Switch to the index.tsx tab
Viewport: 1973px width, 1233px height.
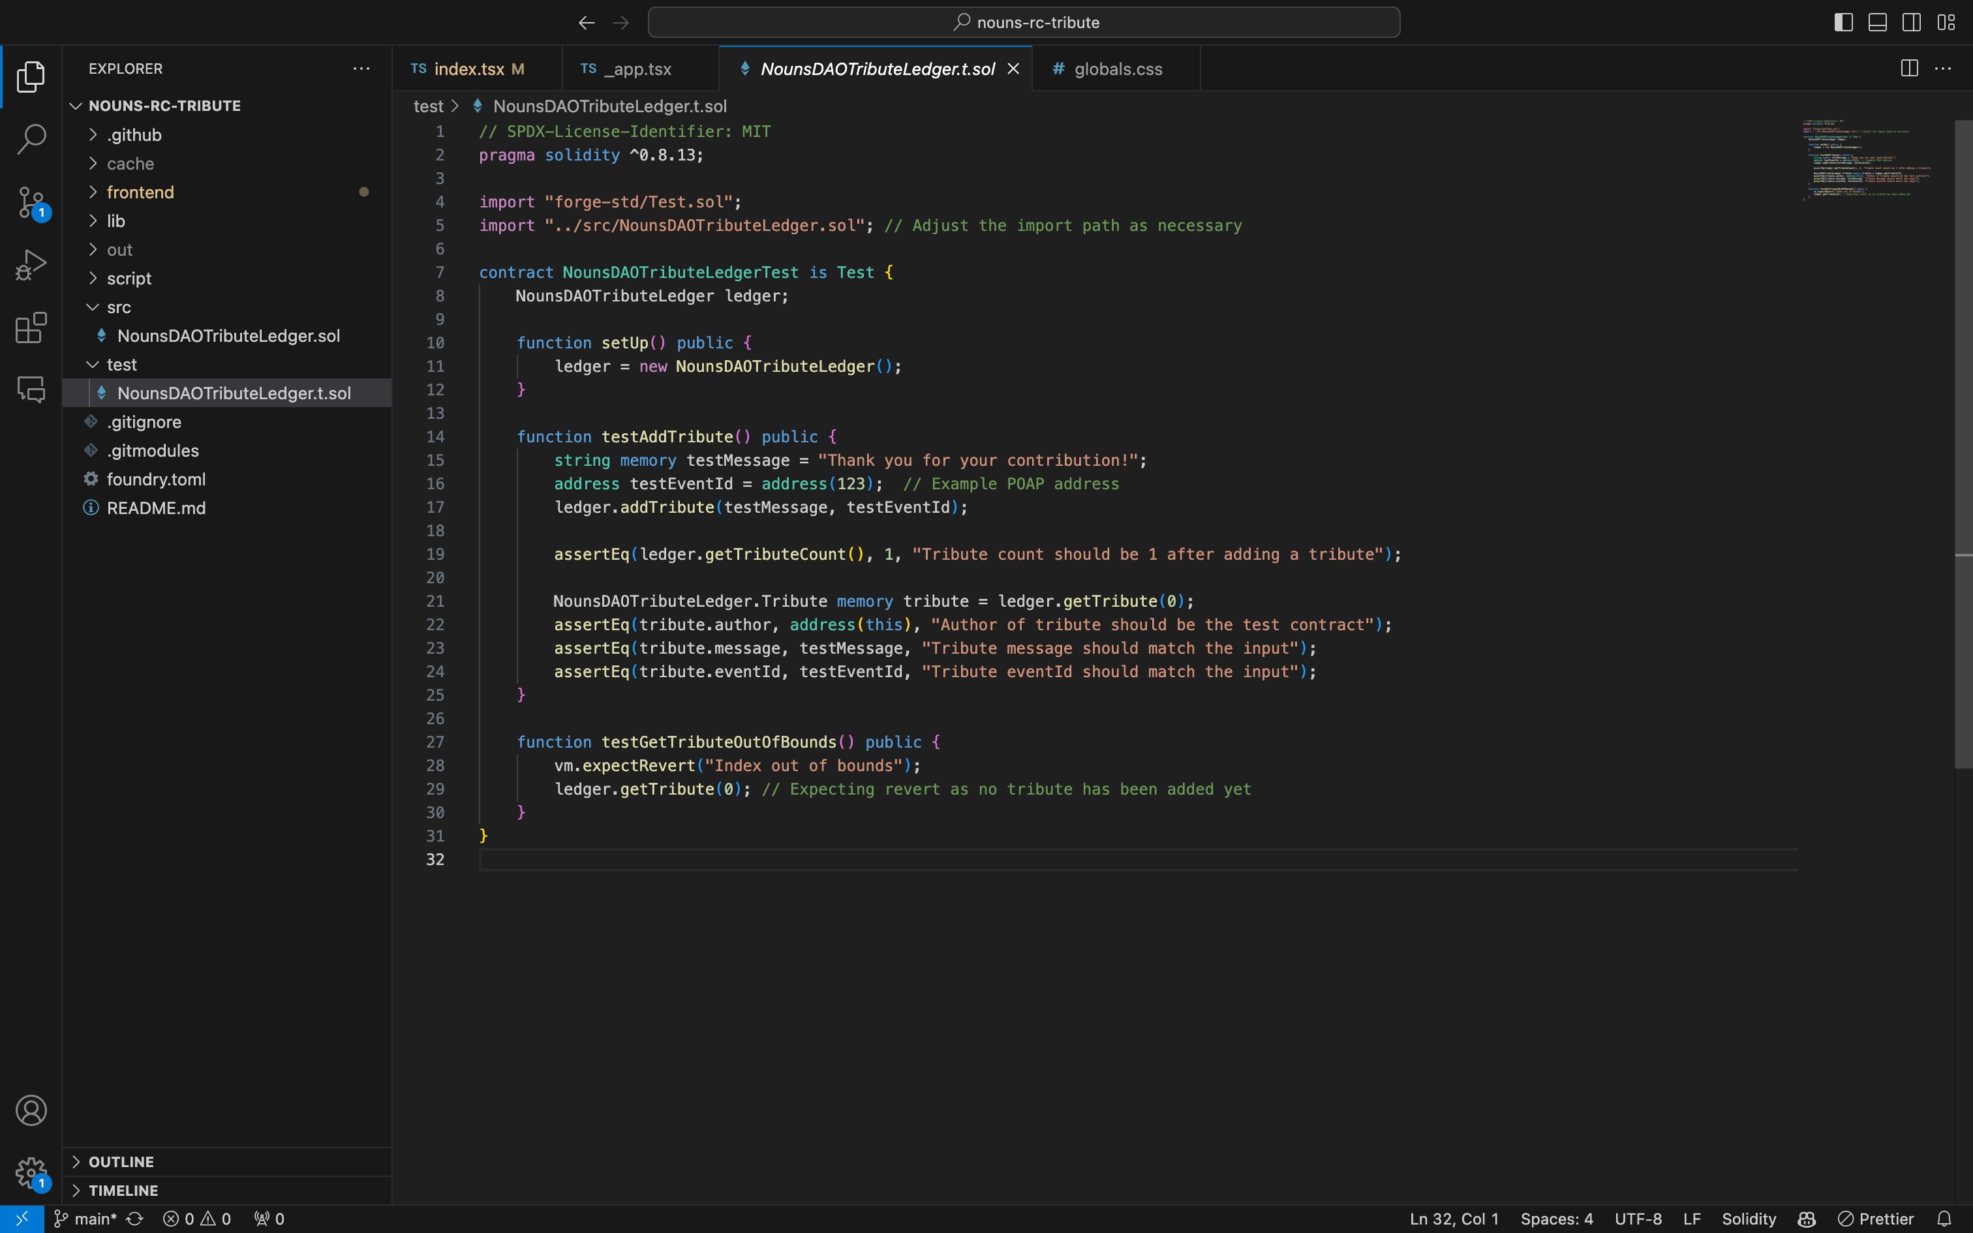pyautogui.click(x=467, y=68)
